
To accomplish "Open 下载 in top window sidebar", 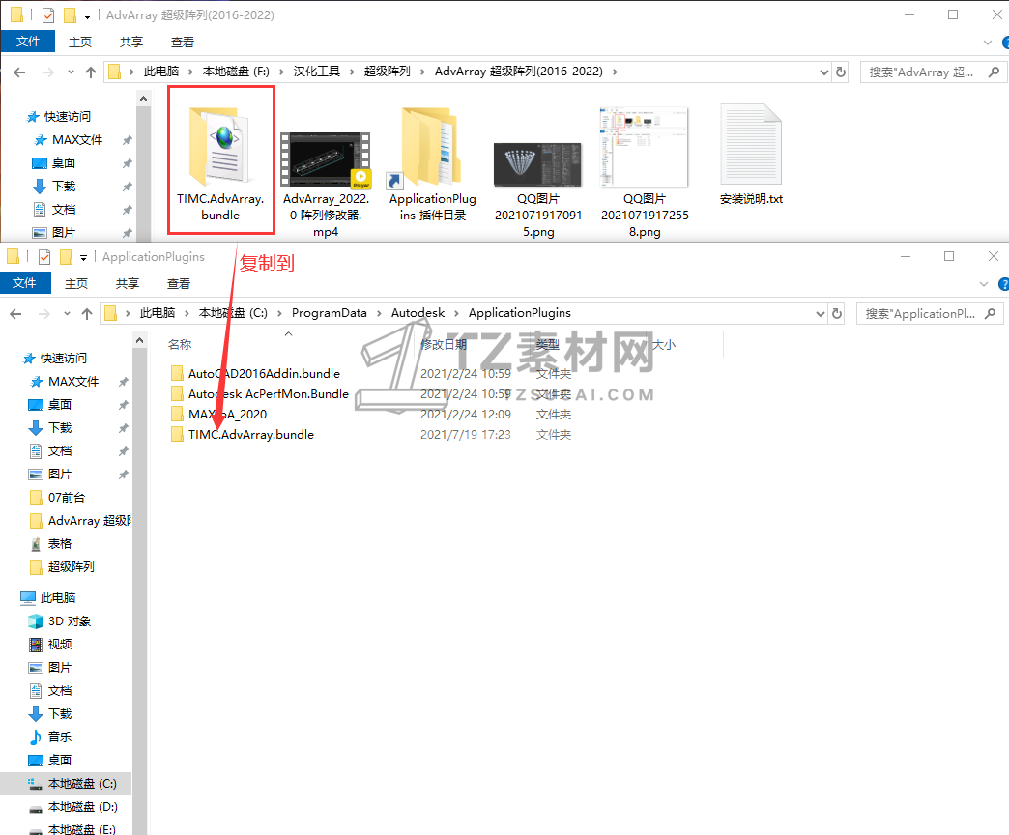I will pos(64,186).
